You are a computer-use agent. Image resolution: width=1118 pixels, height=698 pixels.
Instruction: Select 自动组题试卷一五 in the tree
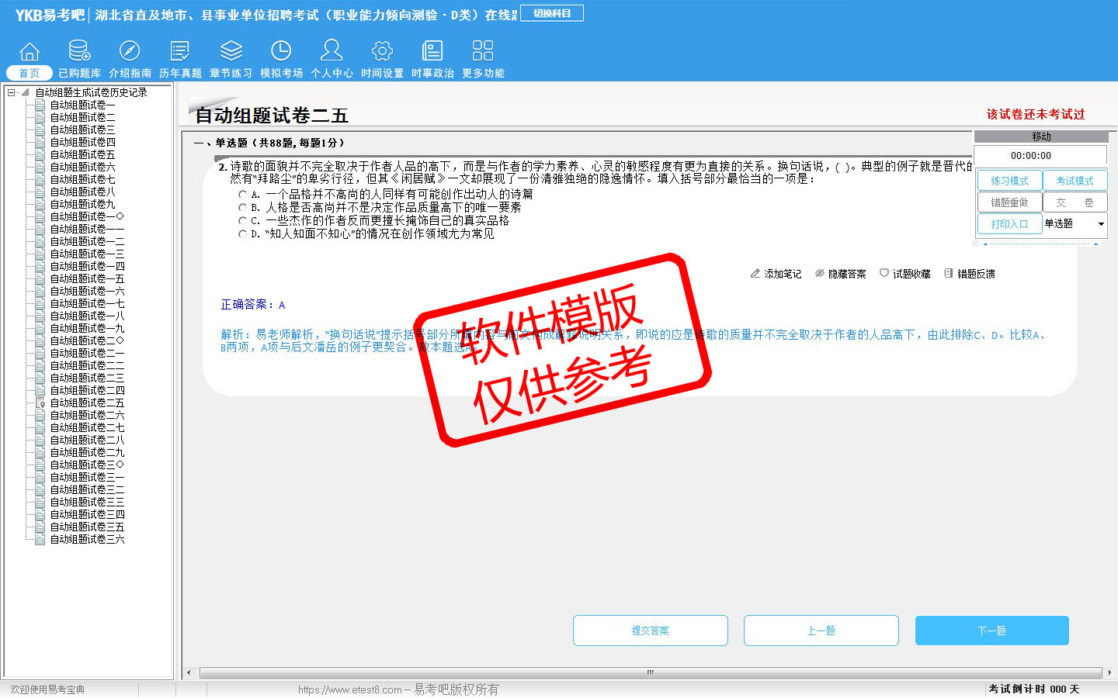point(87,278)
